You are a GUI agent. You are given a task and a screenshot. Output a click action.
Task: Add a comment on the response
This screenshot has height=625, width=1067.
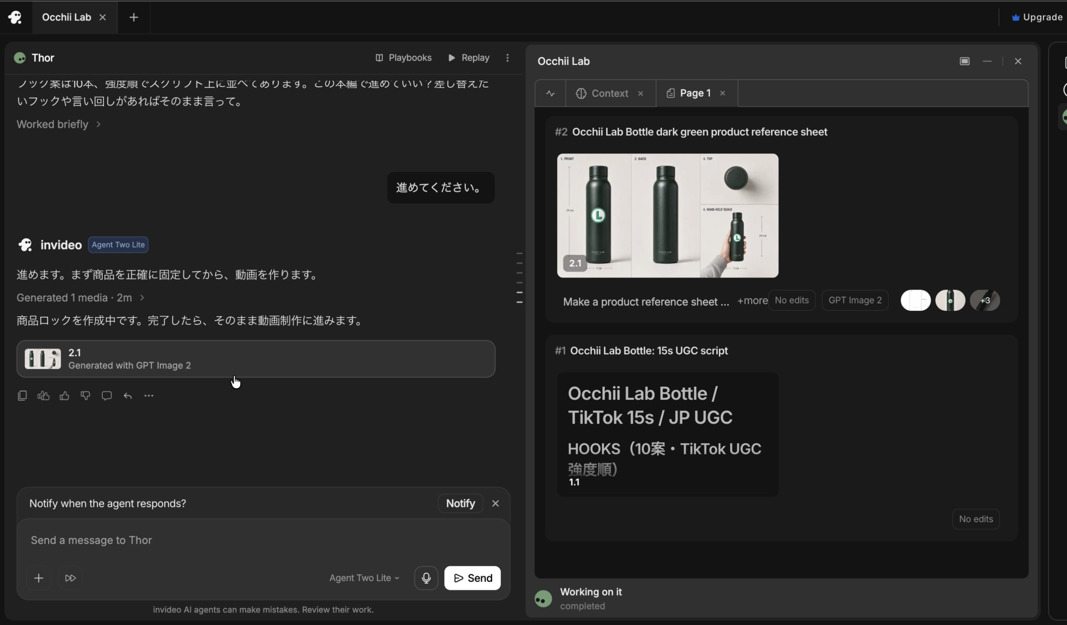(x=107, y=396)
